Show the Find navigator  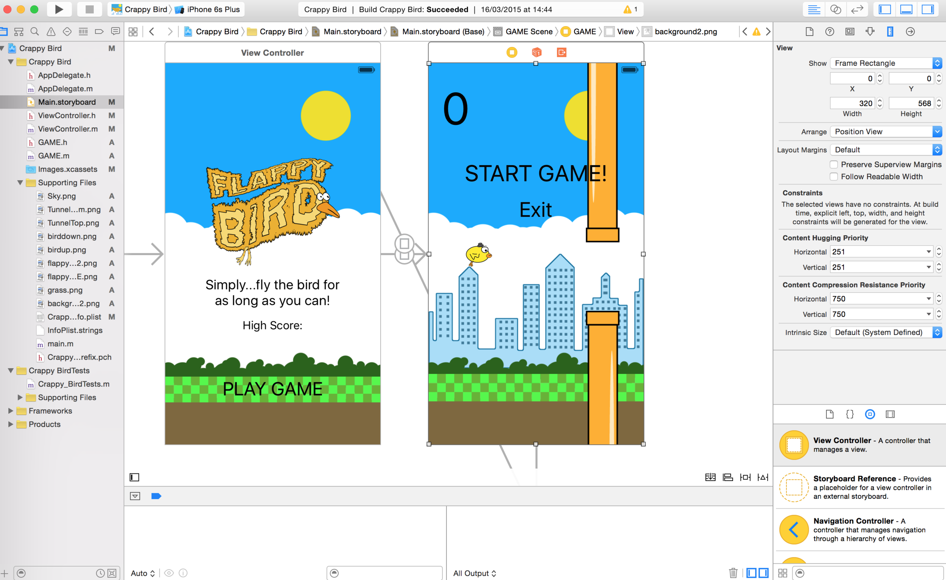pos(34,31)
